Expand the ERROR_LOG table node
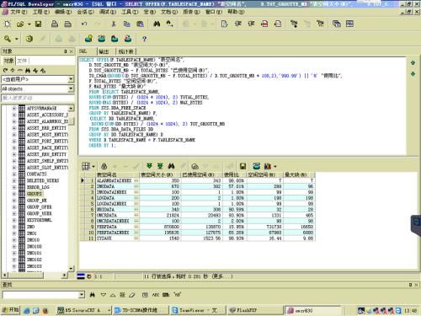 (14, 187)
